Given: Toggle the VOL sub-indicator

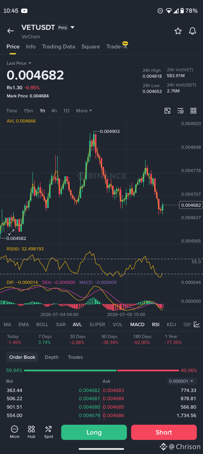Looking at the screenshot, I should 118,324.
